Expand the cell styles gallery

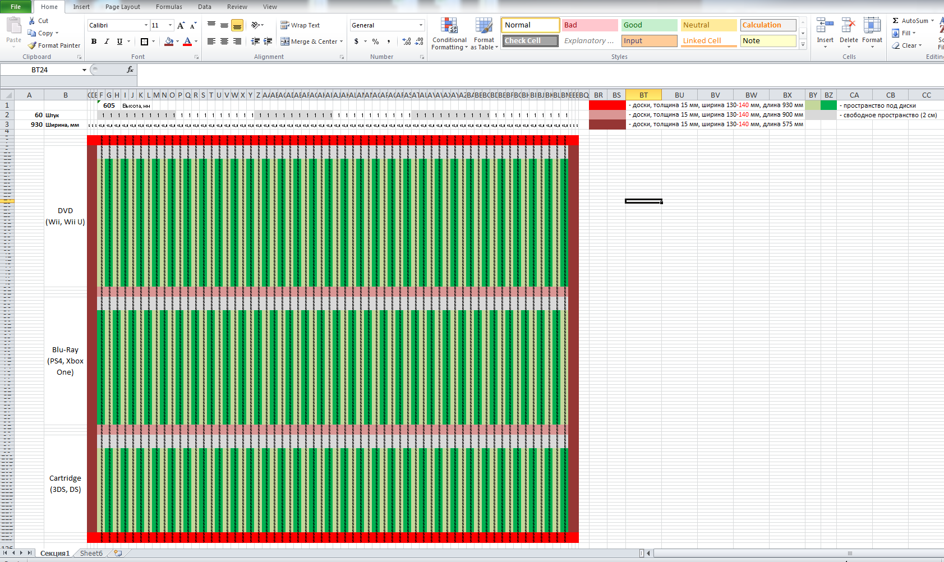(803, 45)
